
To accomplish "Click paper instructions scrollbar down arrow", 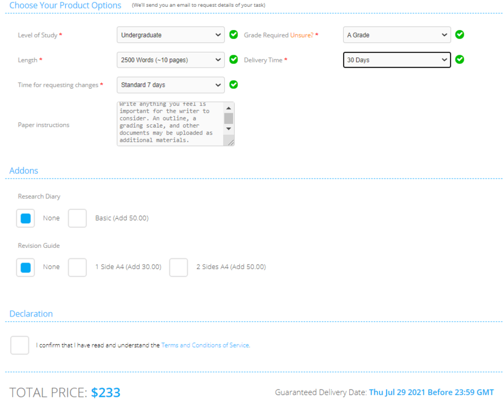I will (229, 129).
